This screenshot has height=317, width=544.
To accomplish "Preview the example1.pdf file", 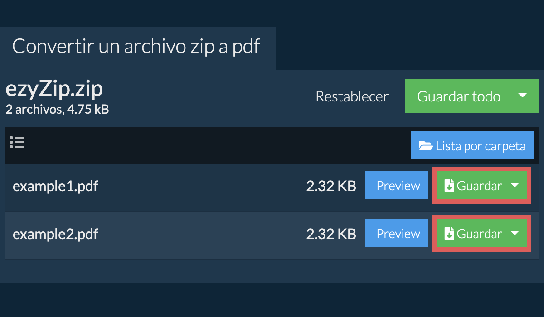I will coord(397,185).
